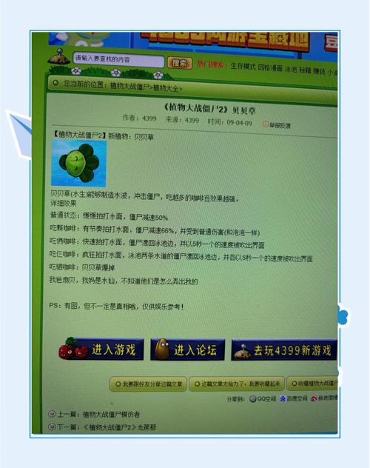
Task: Share to QQ空间 via its icon
Action: point(253,398)
